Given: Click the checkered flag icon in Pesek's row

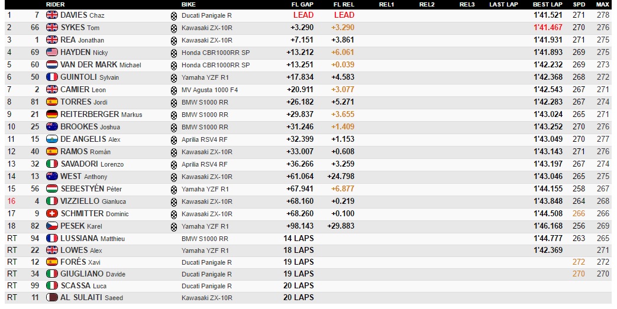Looking at the screenshot, I should [173, 226].
